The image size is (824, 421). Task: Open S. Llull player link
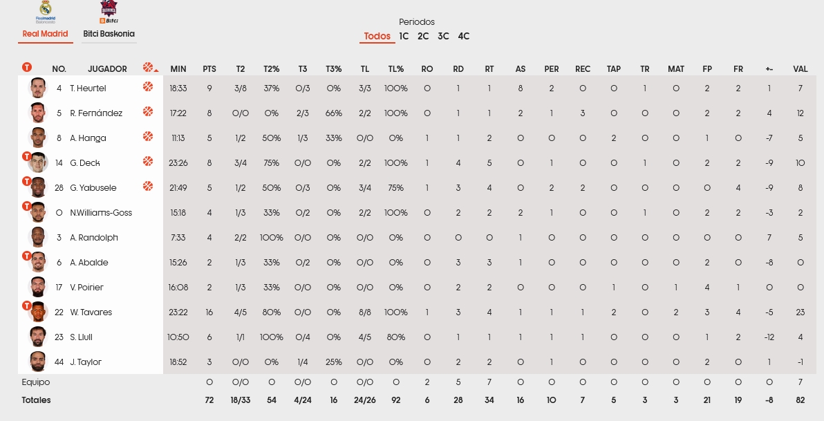click(81, 337)
